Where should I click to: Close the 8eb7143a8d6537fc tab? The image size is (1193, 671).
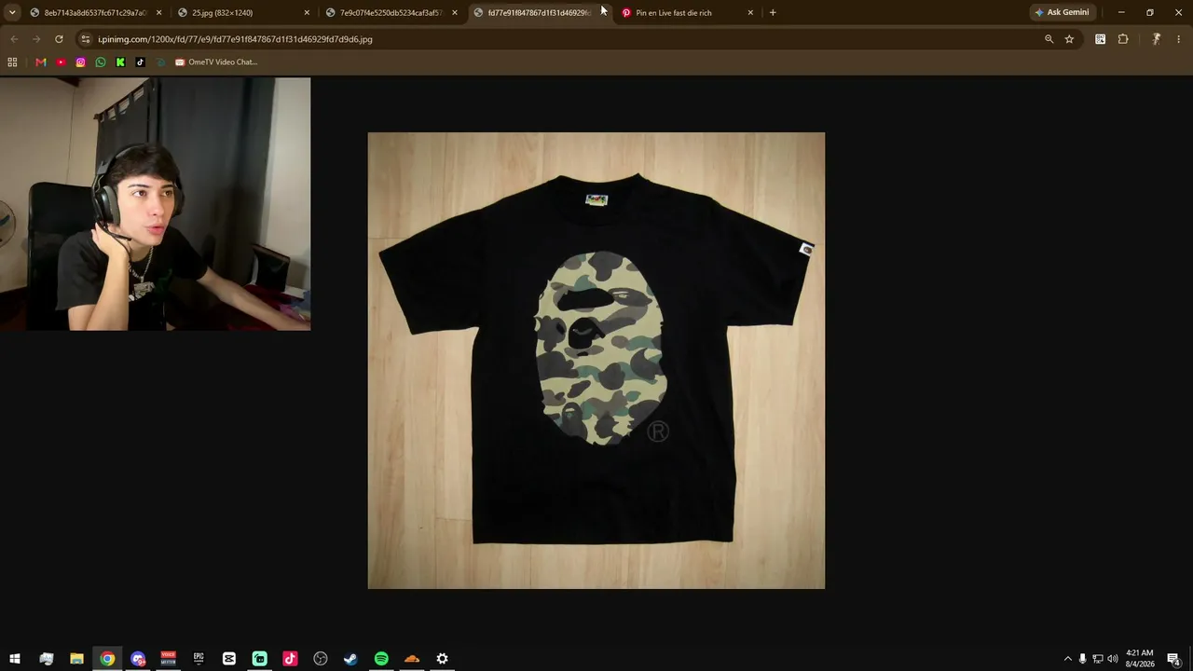[159, 13]
